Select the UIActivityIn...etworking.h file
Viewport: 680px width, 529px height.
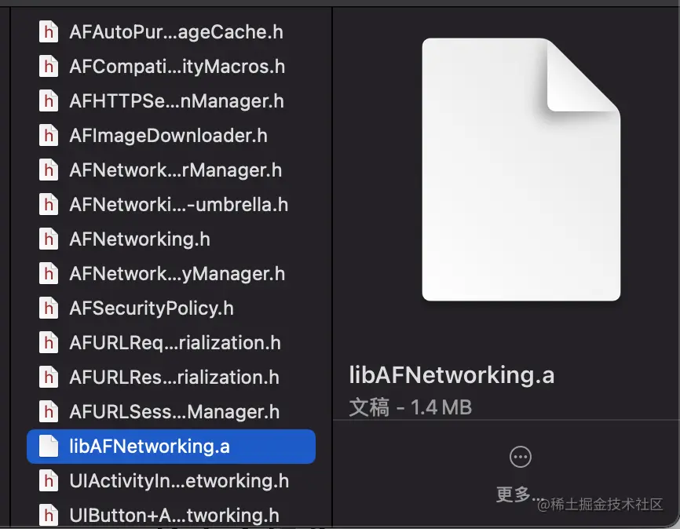(x=178, y=481)
